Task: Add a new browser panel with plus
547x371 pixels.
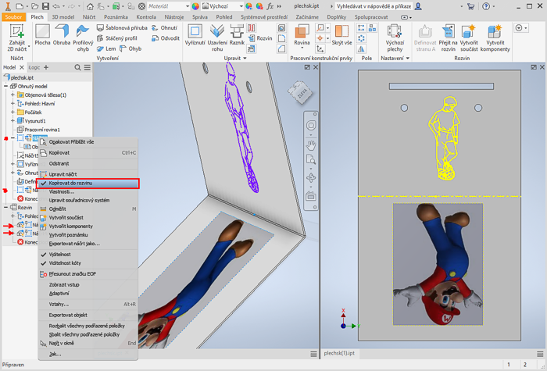Action: 46,68
